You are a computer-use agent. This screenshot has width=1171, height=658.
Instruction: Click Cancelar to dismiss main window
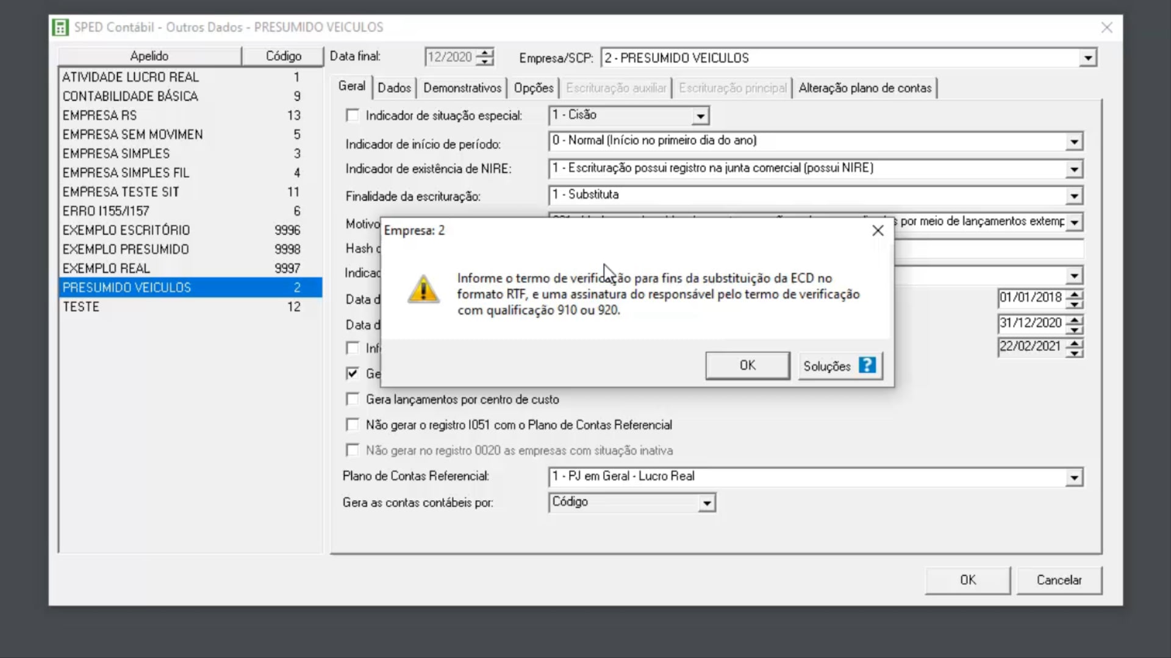[x=1059, y=580]
